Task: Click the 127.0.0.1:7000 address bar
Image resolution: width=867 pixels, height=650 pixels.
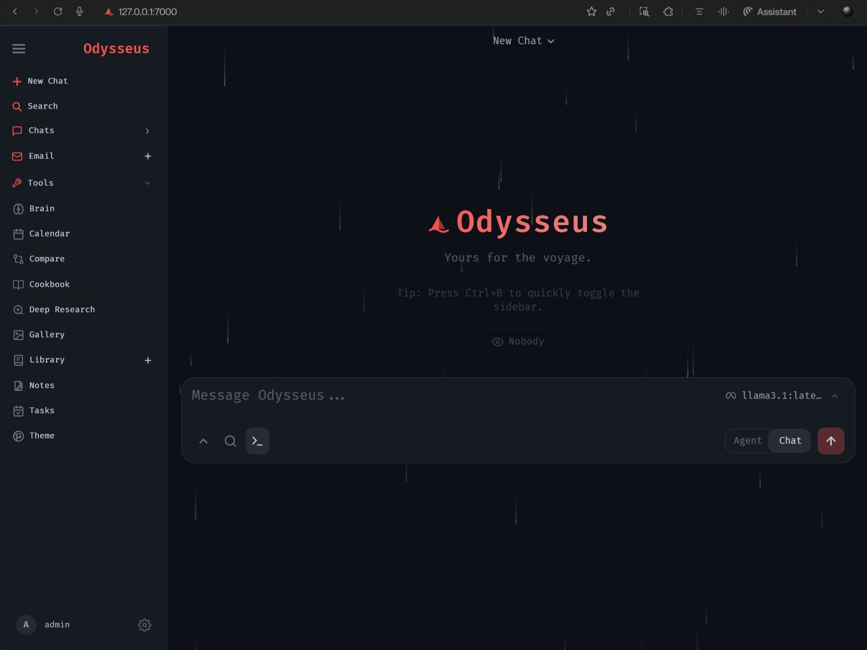Action: [x=147, y=12]
